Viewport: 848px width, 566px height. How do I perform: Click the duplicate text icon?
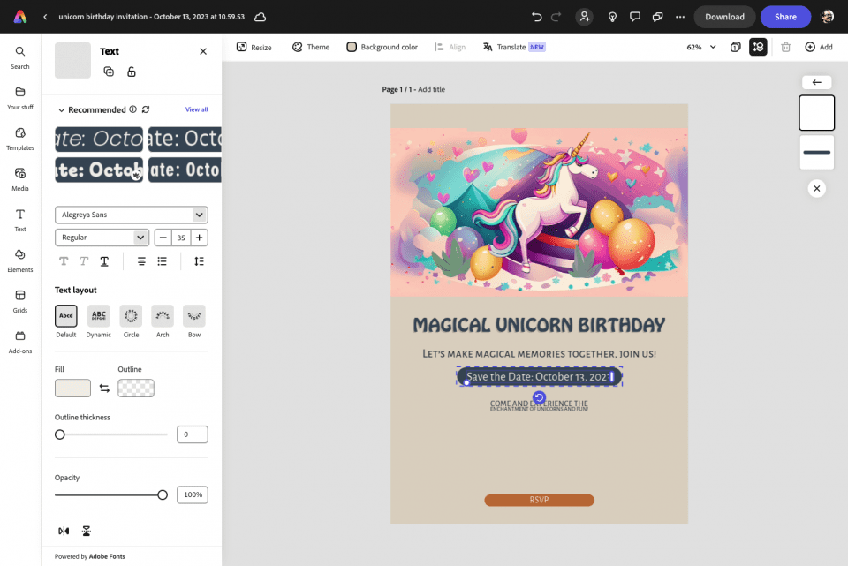tap(108, 72)
